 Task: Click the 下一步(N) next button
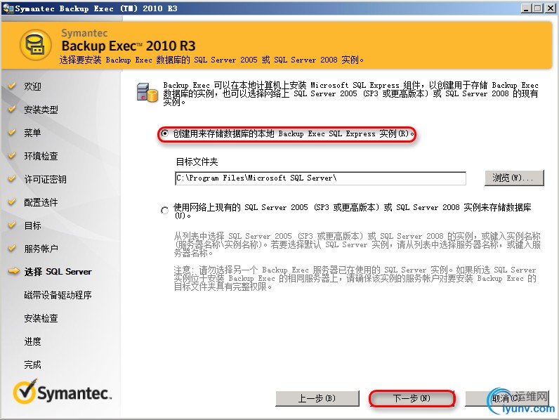coord(412,398)
